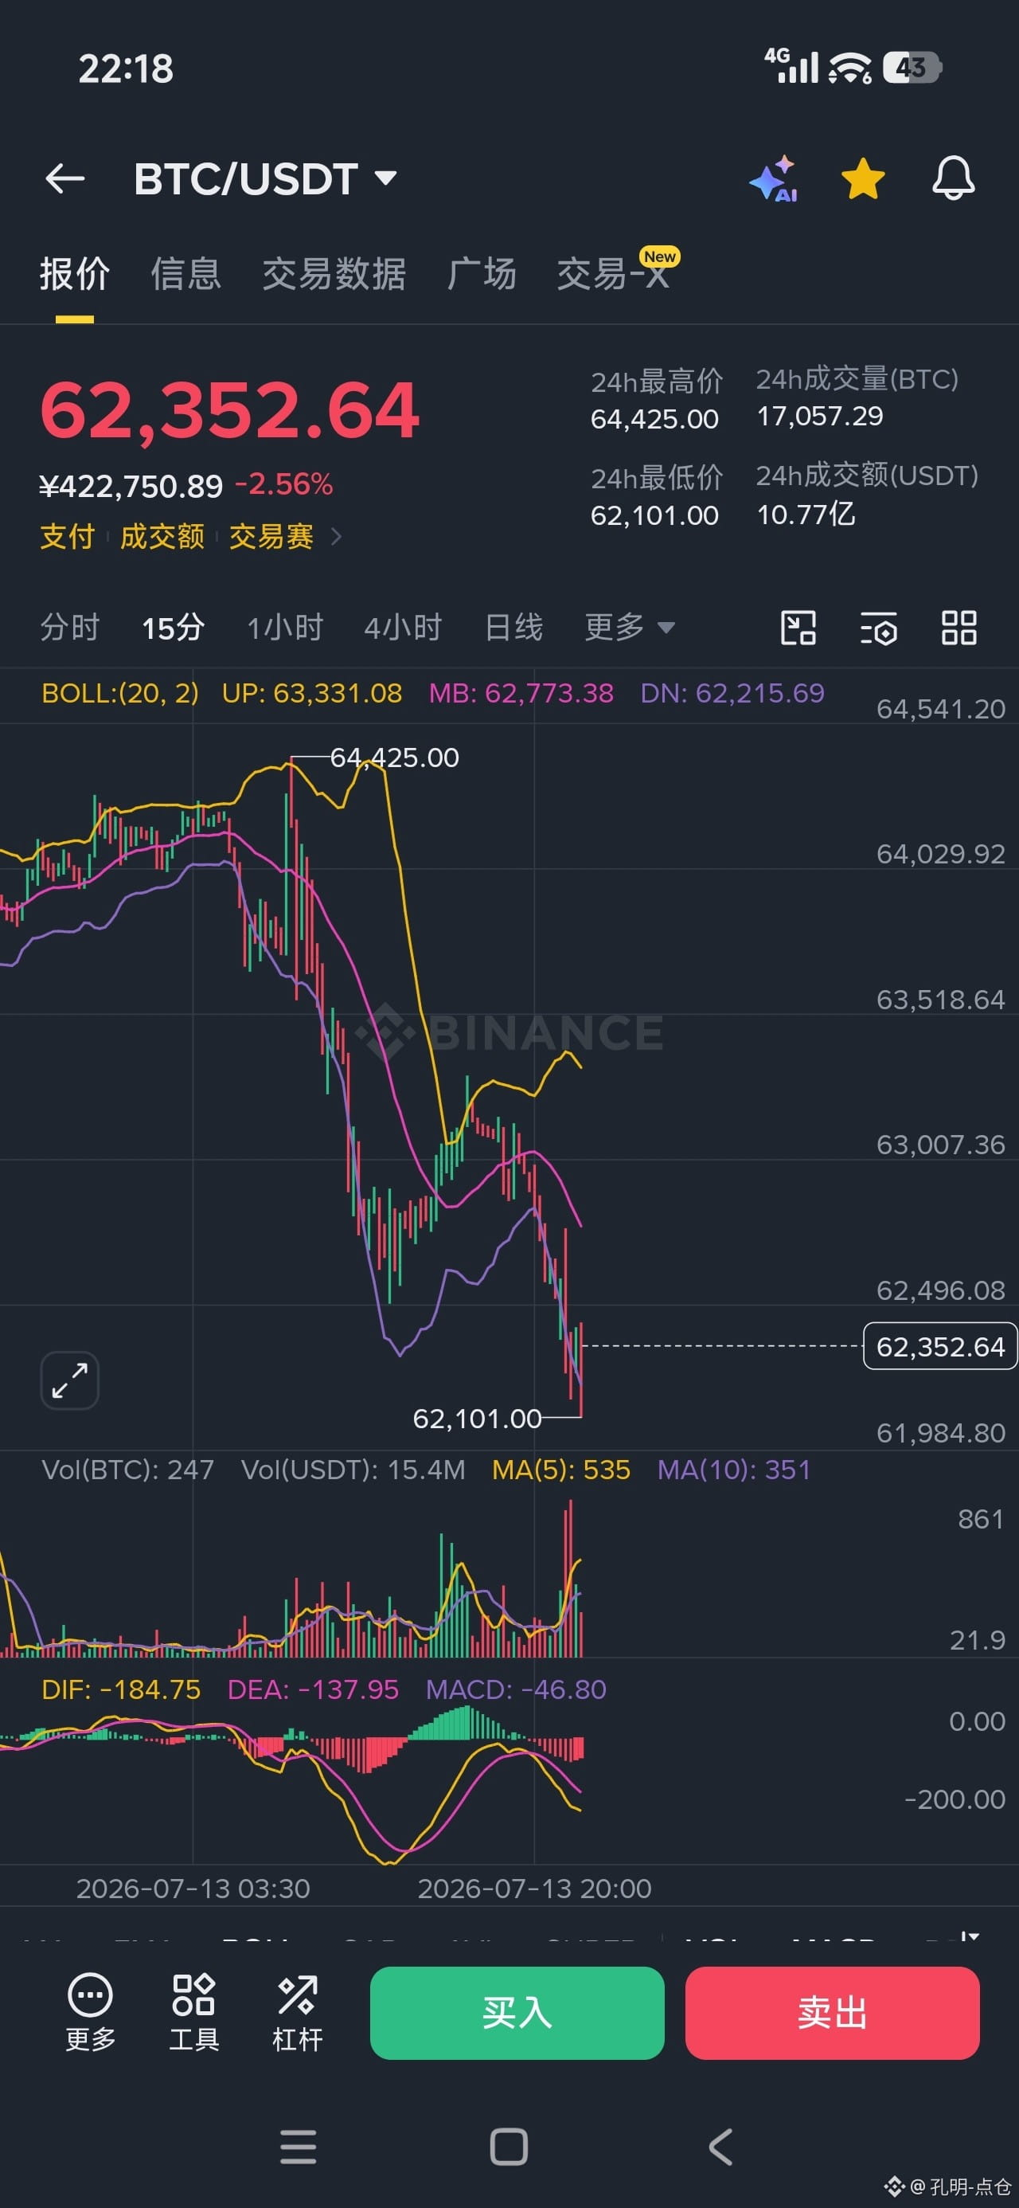The image size is (1019, 2208).
Task: Open the BTC/USDT pair selector dropdown
Action: [x=265, y=179]
